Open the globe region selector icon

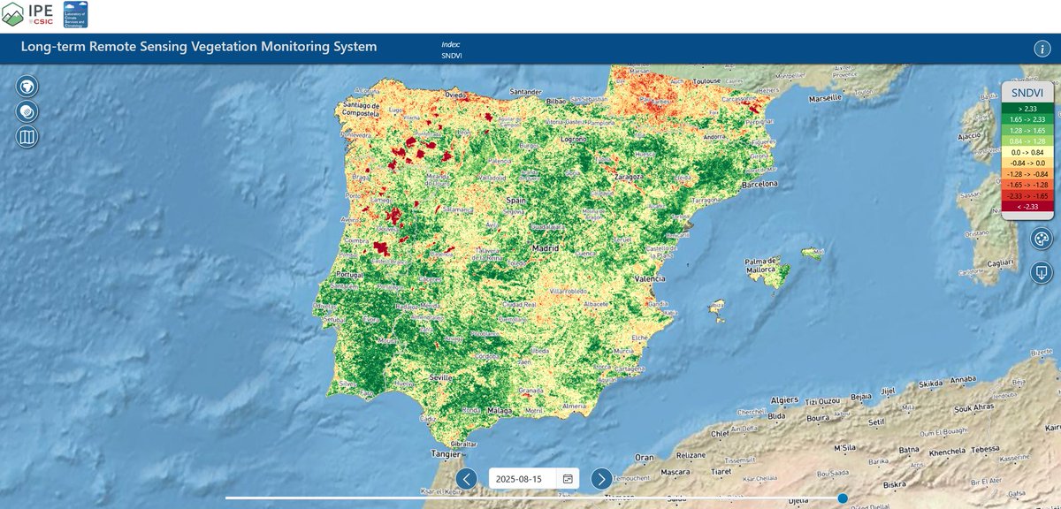[28, 87]
